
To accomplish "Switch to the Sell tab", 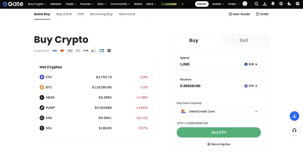I will 244,40.
